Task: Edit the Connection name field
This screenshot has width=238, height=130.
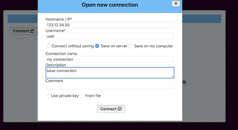Action: point(109,59)
